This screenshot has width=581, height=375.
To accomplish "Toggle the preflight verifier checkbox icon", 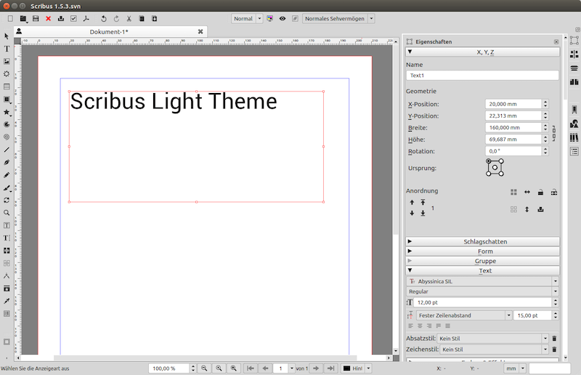I will pyautogui.click(x=73, y=19).
